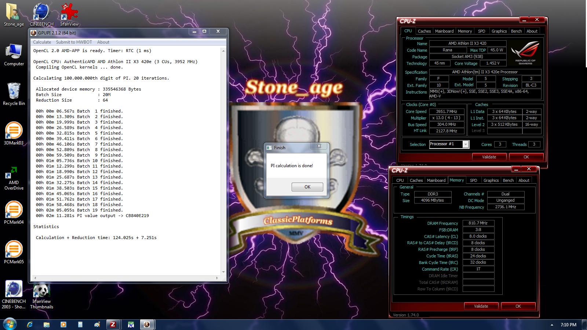Click Validate in upper CPU-Z window
The image size is (587, 330).
(489, 157)
